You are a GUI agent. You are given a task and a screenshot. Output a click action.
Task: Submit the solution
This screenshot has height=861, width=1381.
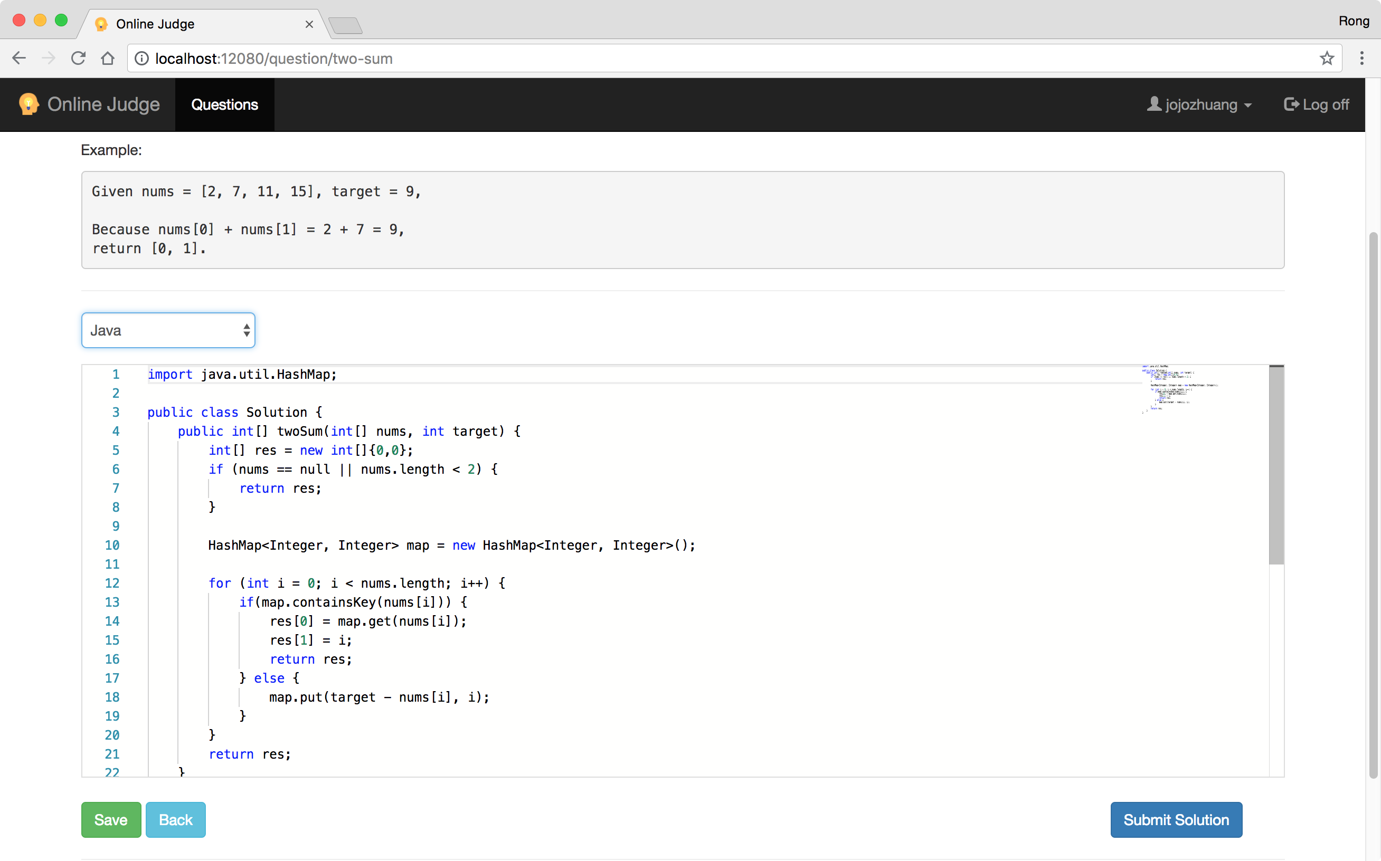coord(1176,820)
